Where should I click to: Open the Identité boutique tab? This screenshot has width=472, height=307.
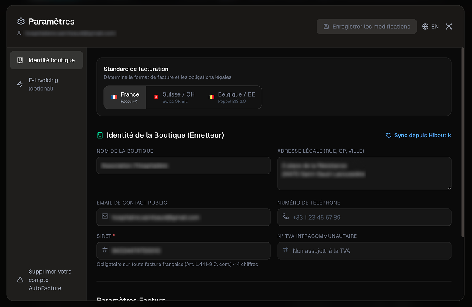tap(46, 60)
